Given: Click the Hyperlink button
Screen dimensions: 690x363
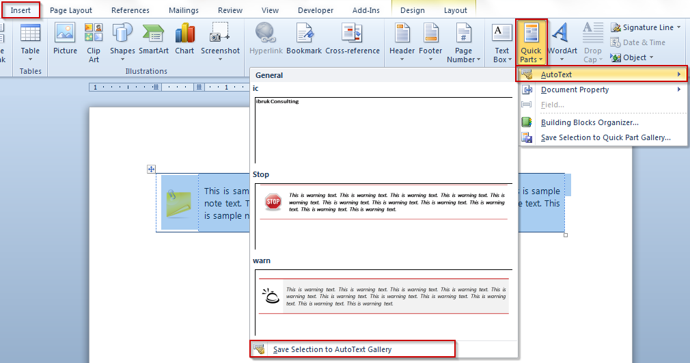Looking at the screenshot, I should coord(266,40).
